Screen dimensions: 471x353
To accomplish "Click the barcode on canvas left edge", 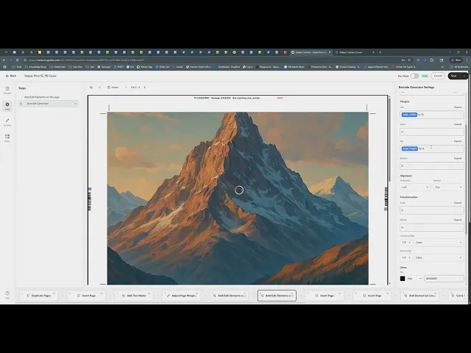I will click(90, 199).
